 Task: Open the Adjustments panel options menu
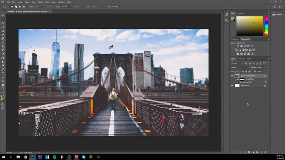[269, 39]
